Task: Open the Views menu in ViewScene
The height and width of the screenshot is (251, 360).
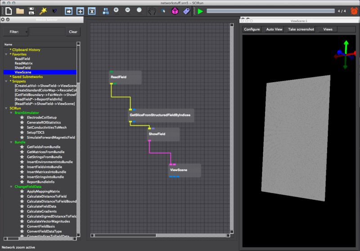Action: pyautogui.click(x=328, y=29)
